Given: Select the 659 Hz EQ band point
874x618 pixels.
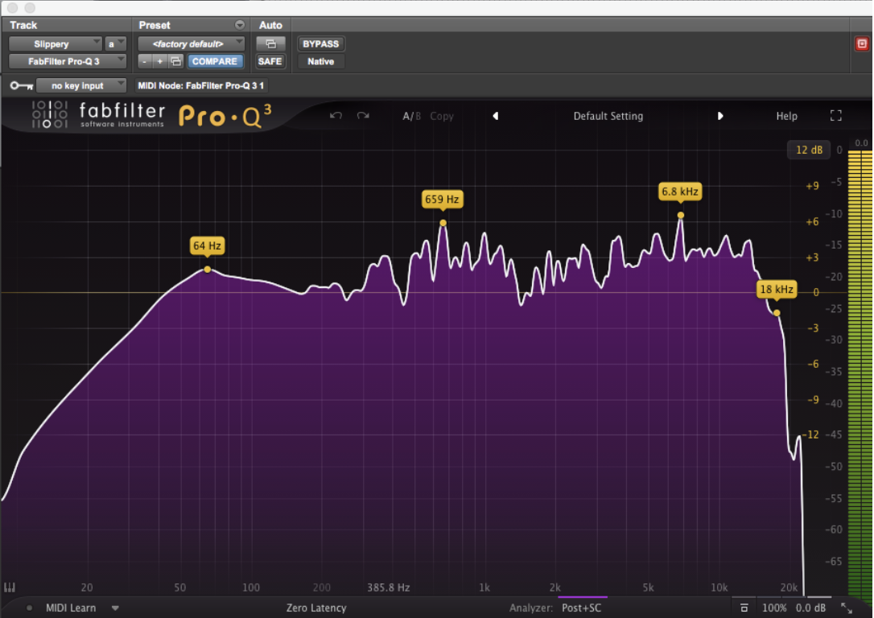Looking at the screenshot, I should click(x=443, y=223).
